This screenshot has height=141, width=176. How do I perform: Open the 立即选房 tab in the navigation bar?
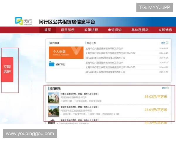click(165, 30)
